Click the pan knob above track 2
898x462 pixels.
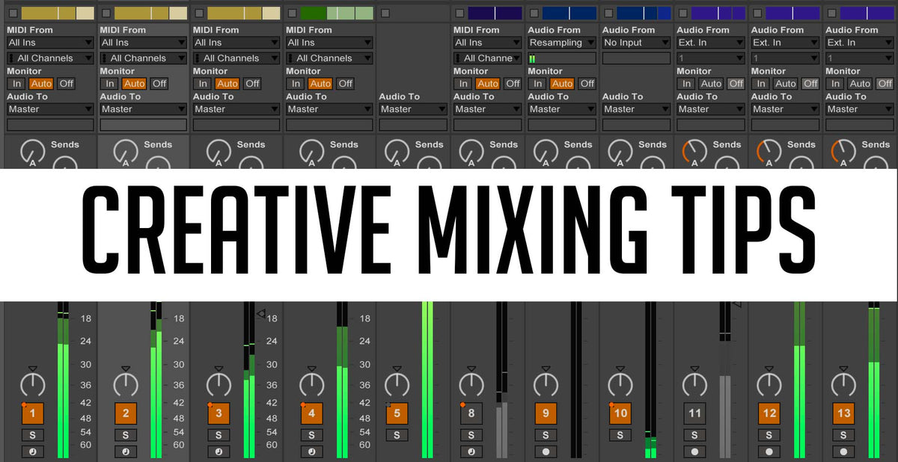(126, 384)
